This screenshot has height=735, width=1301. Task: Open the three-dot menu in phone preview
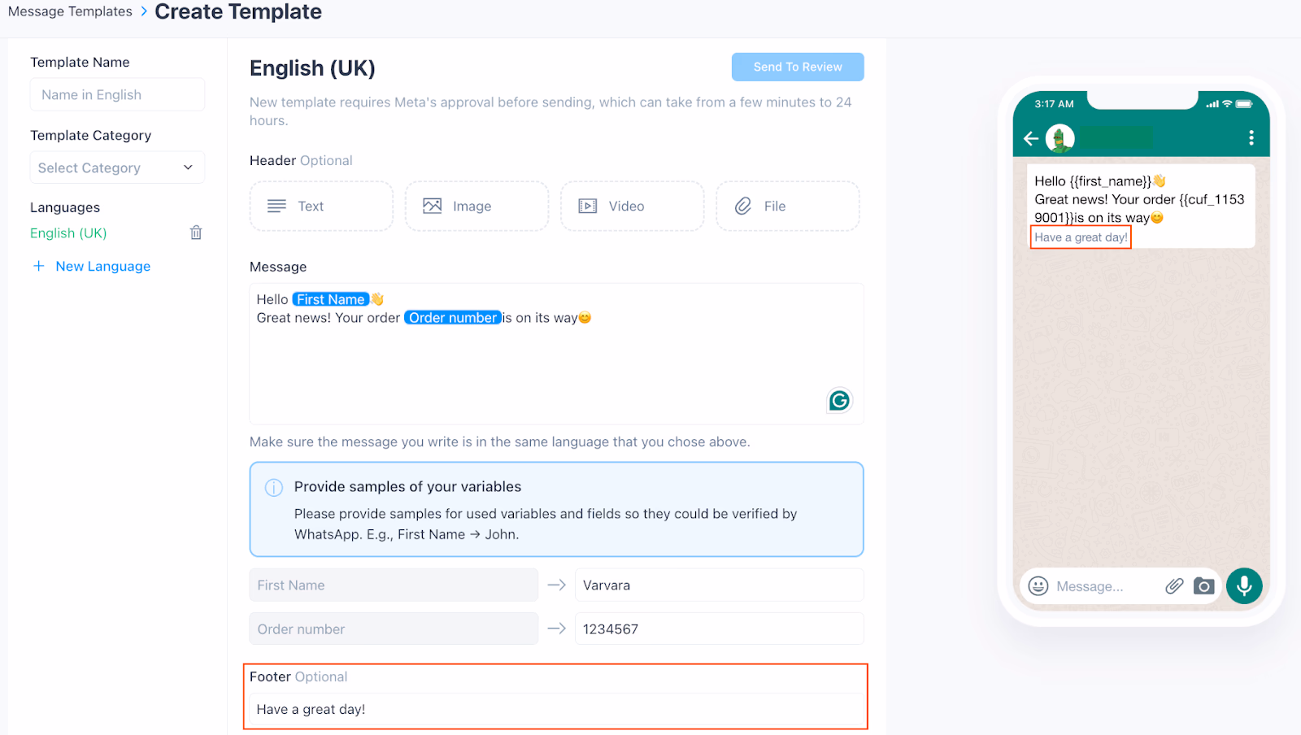point(1251,138)
